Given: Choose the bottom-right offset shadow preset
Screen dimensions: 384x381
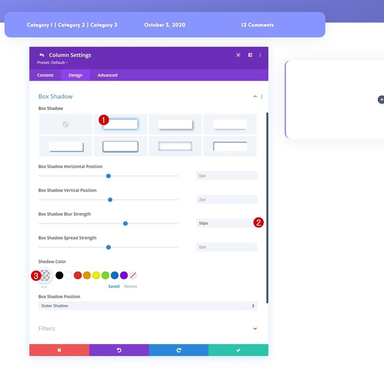Looking at the screenshot, I should pos(175,124).
